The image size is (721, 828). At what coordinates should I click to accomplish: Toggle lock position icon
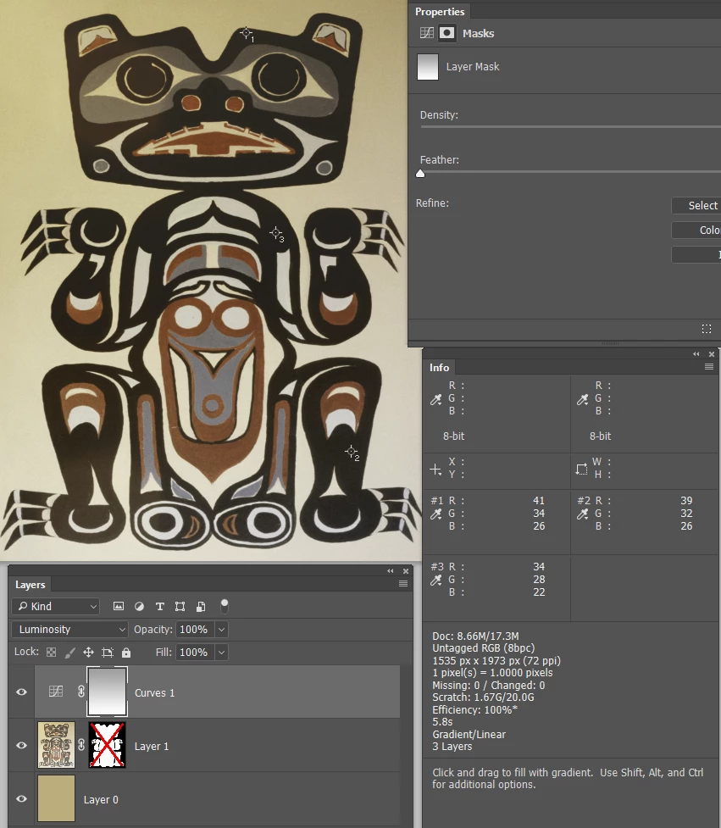88,653
